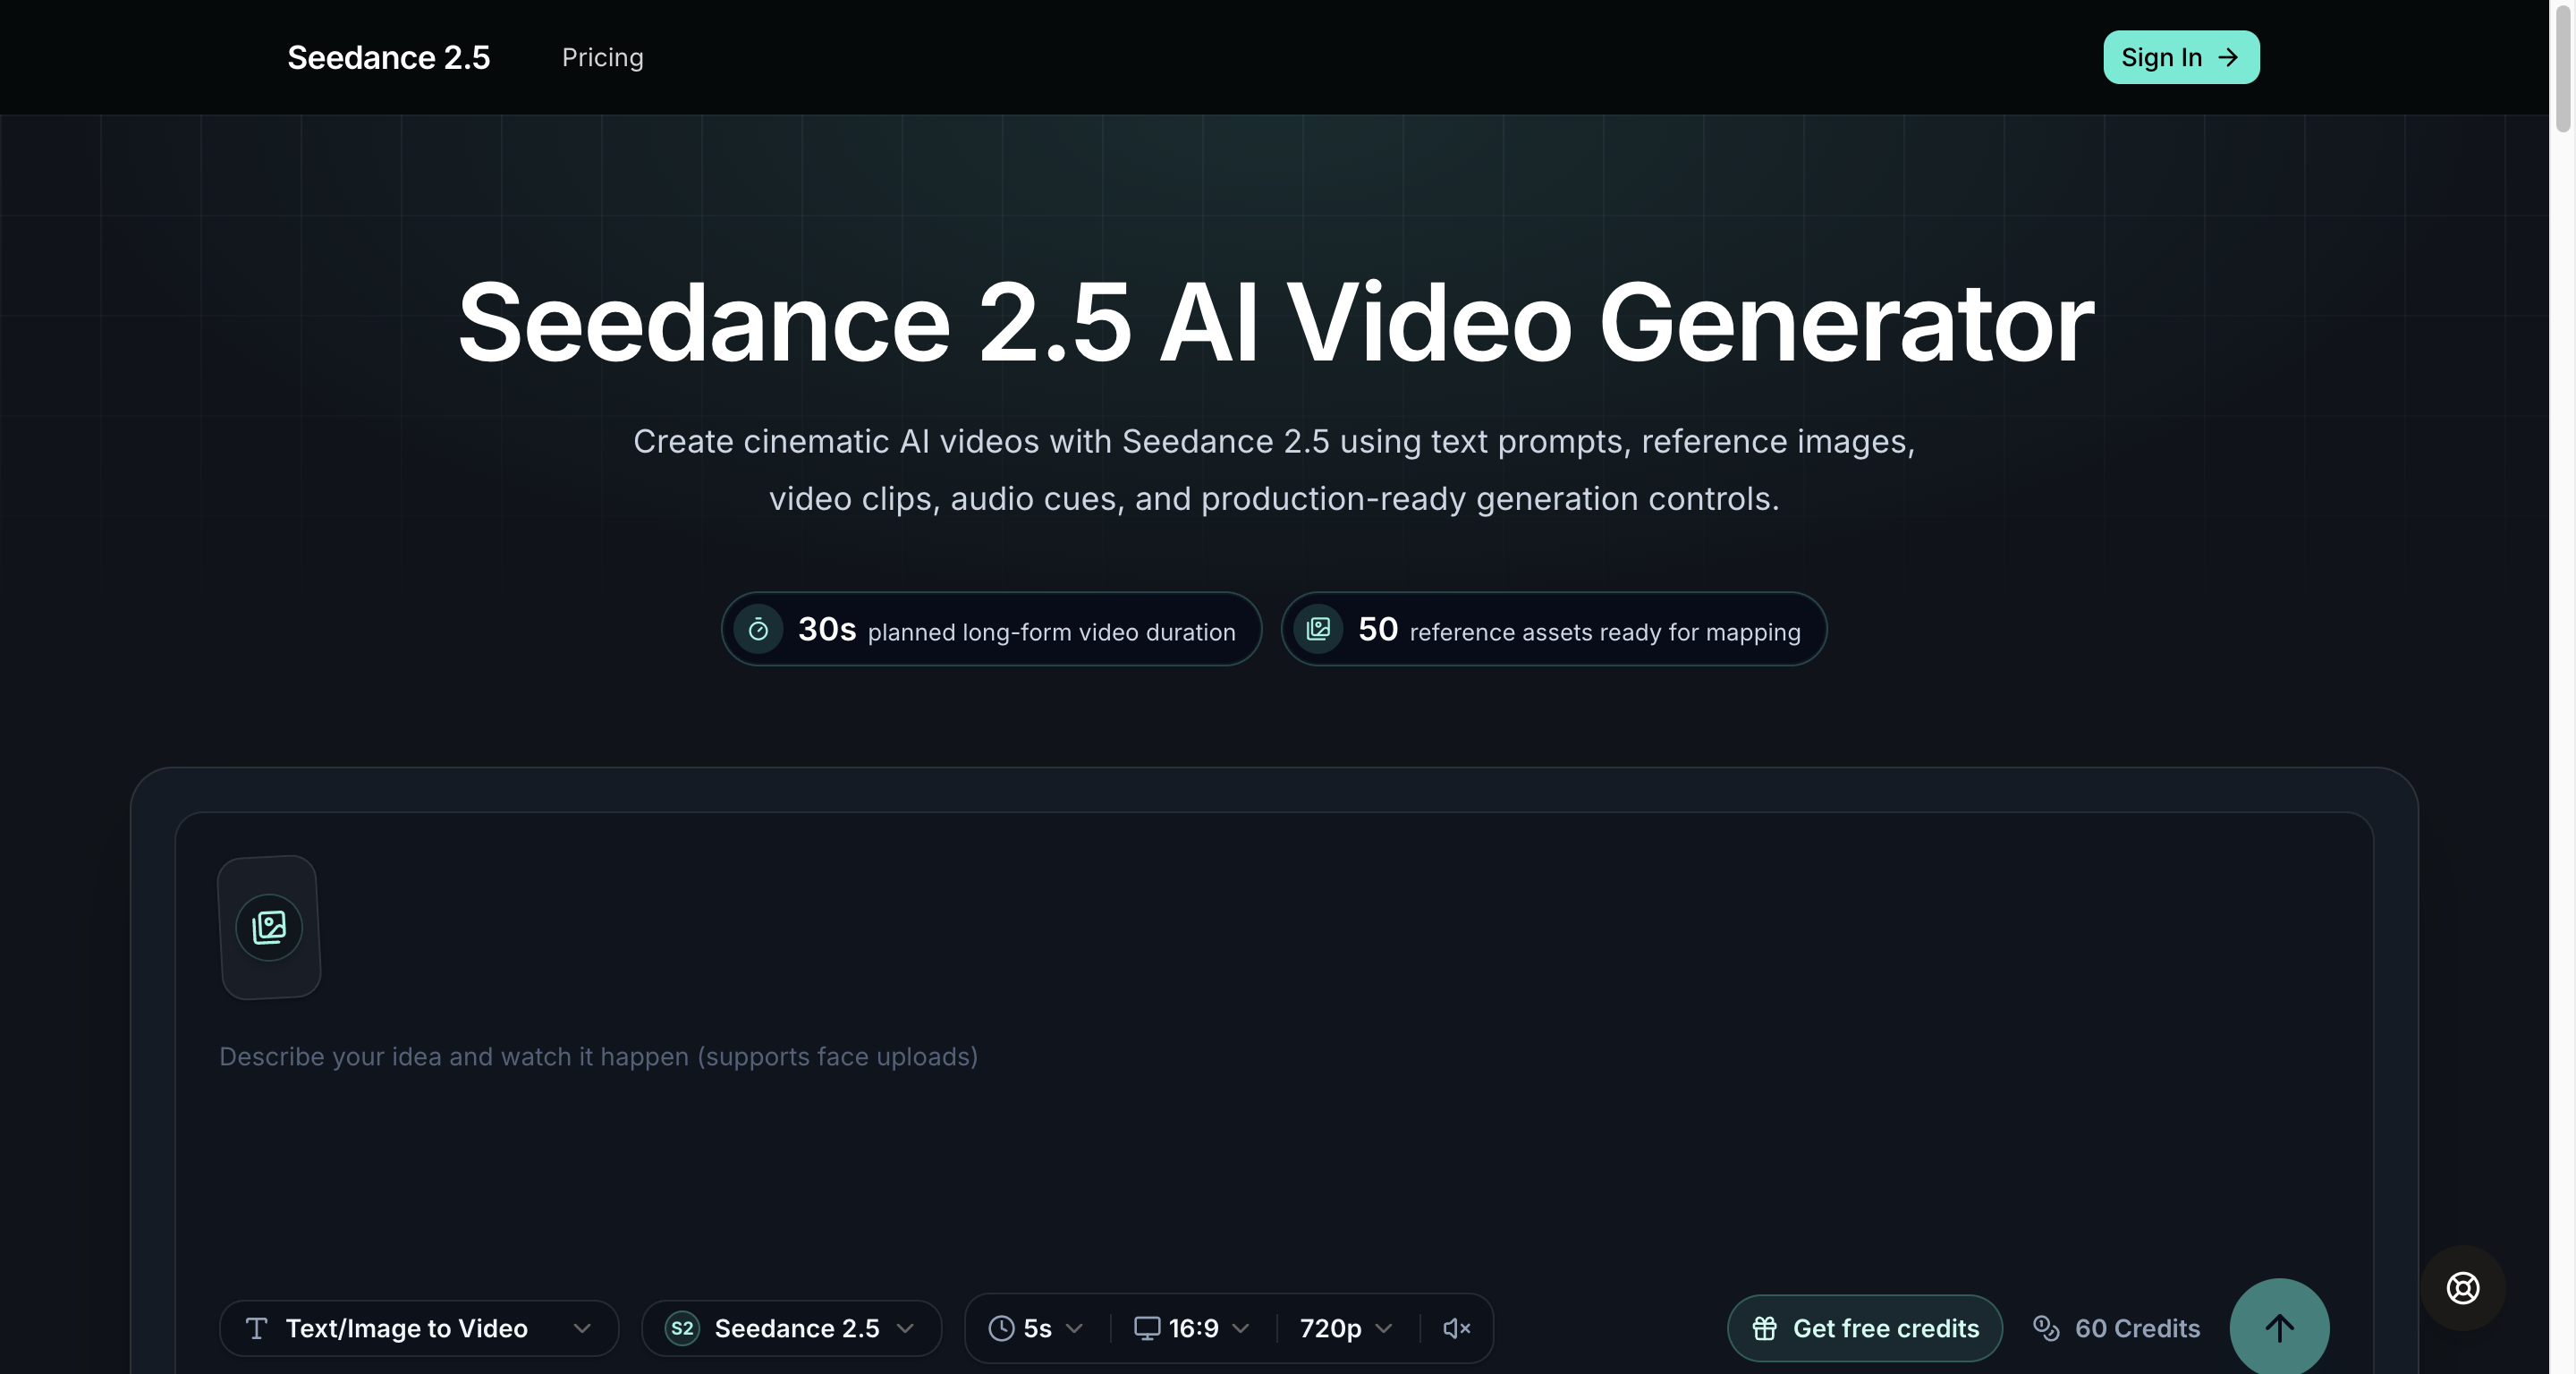Click the 60 Credits label

tap(2137, 1328)
